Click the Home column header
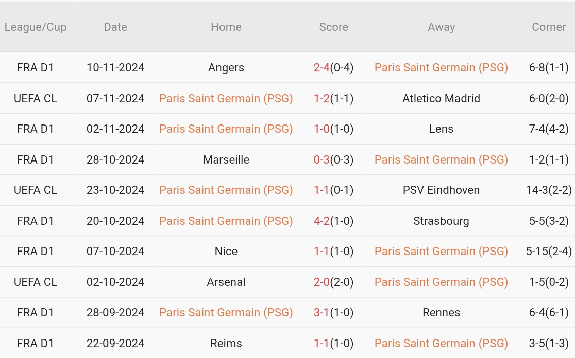 click(226, 27)
